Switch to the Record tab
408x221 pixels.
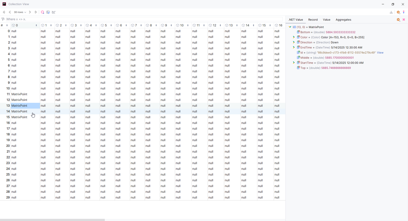(313, 19)
